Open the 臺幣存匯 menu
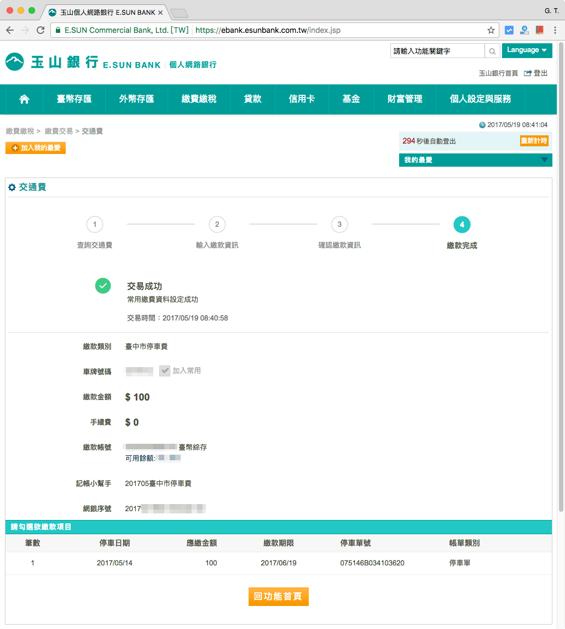Screen dimensions: 565x629 coord(74,99)
